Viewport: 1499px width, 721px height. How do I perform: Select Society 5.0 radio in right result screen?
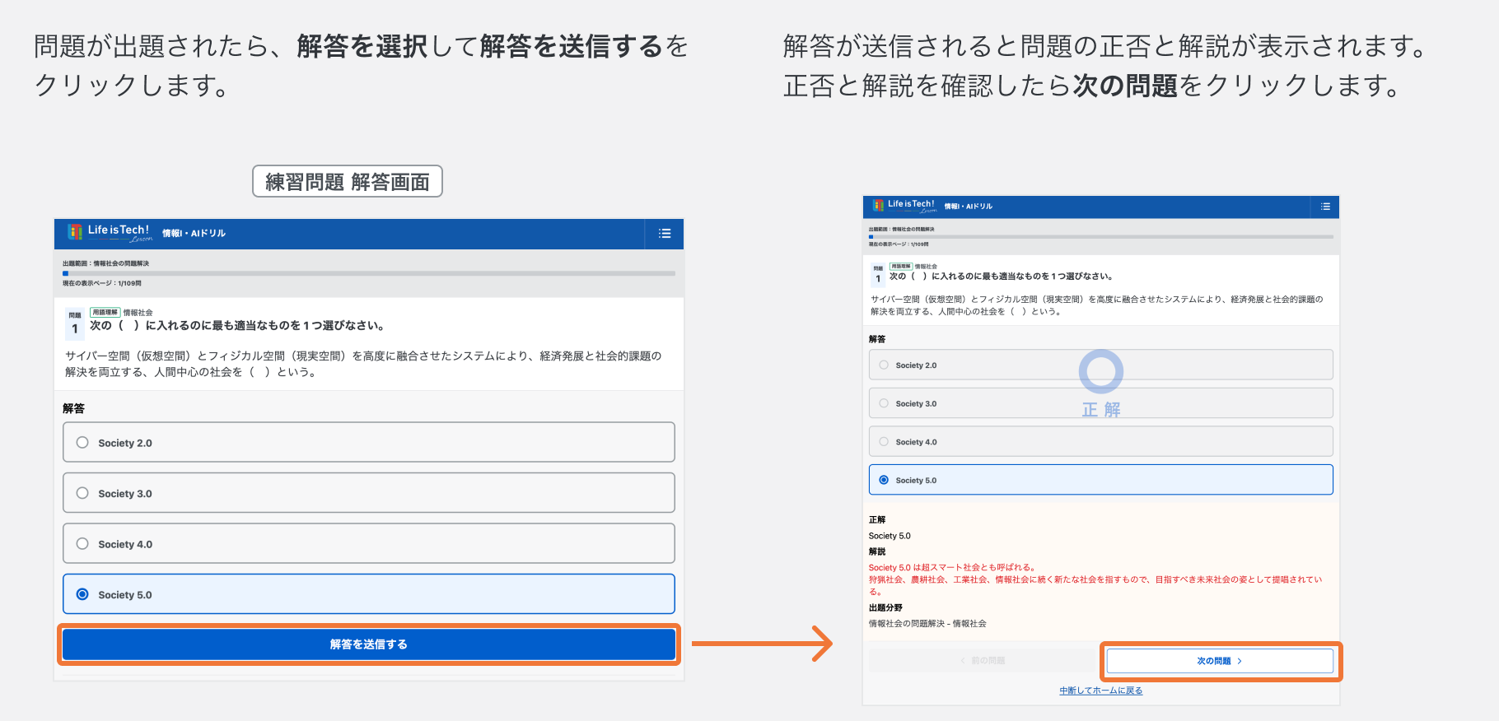(884, 480)
